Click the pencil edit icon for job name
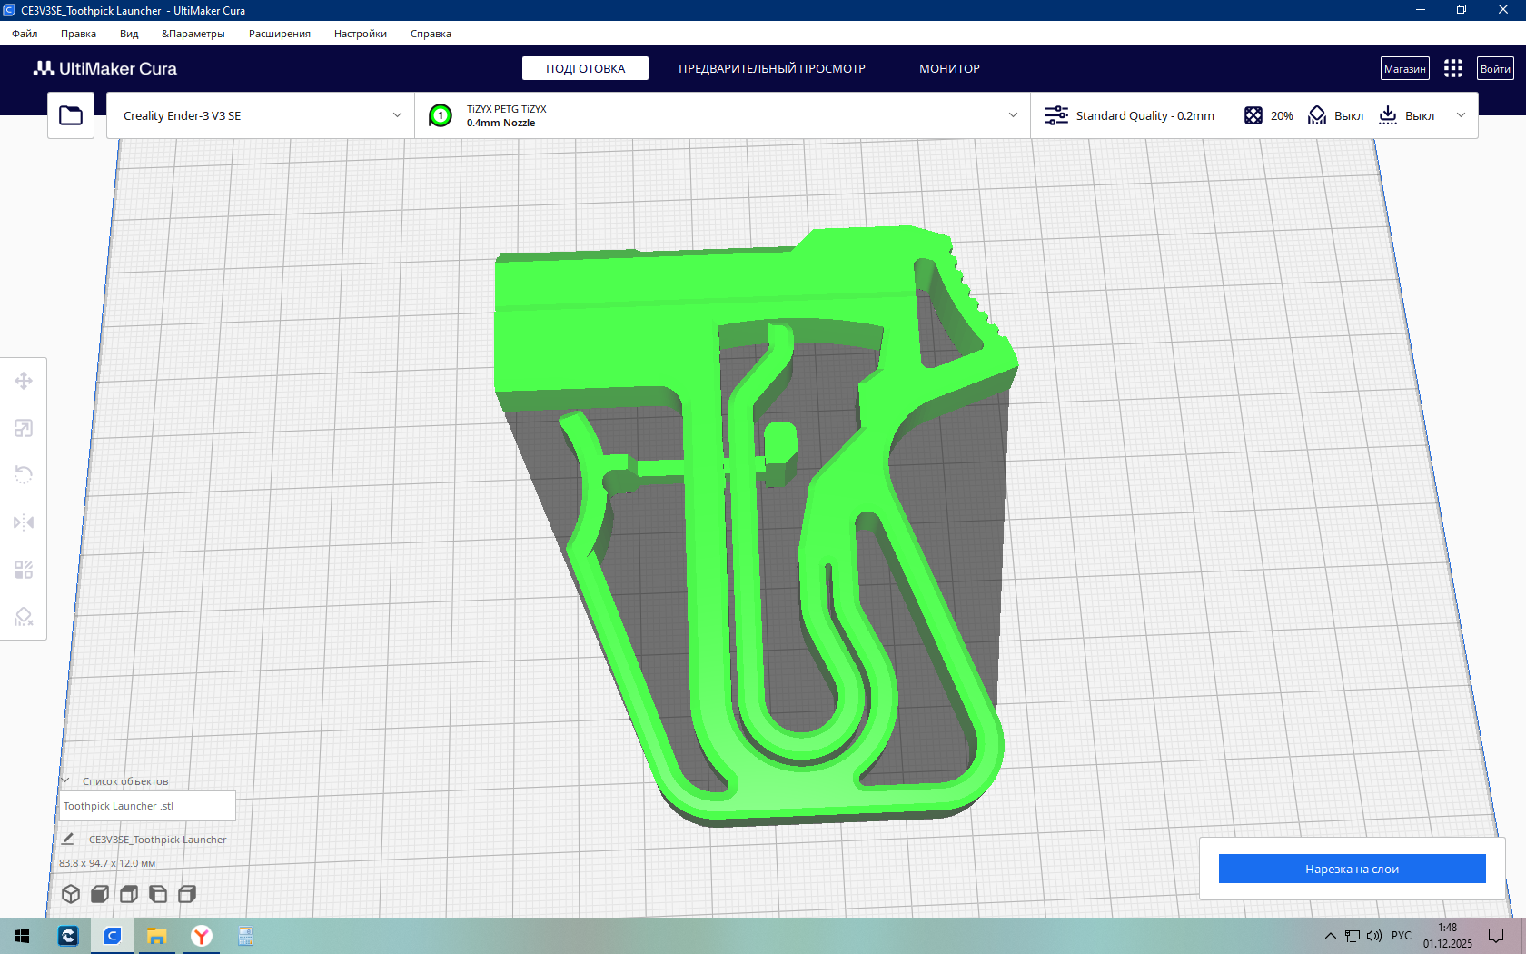This screenshot has width=1526, height=954. pos(68,839)
